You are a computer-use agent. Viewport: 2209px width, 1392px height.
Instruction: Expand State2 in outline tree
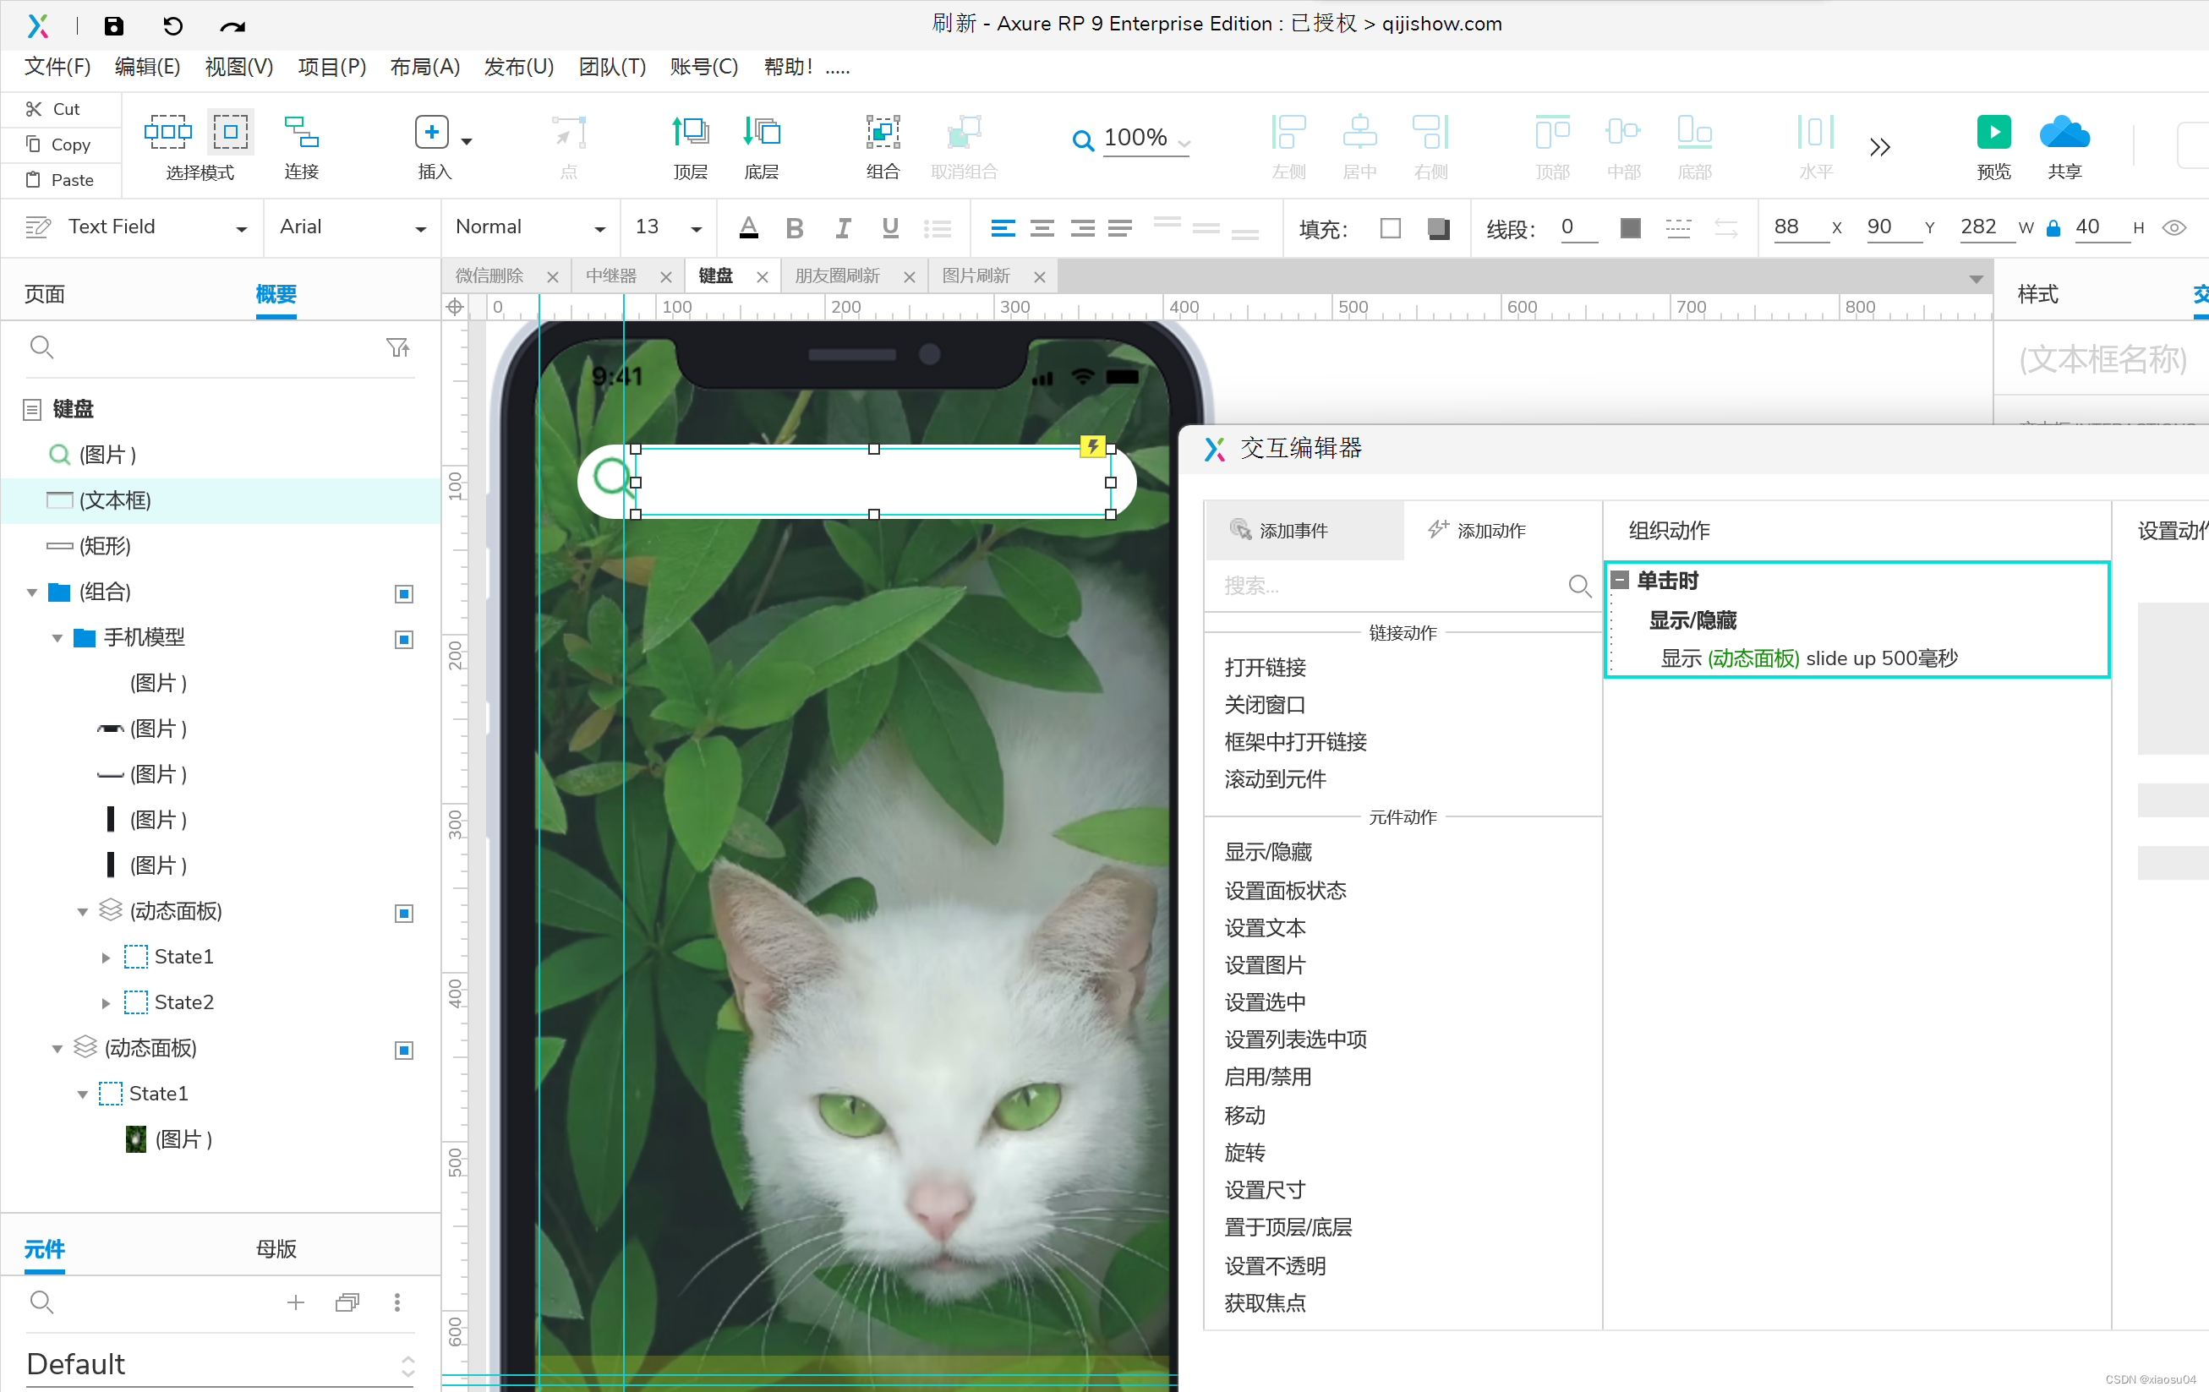106,1003
